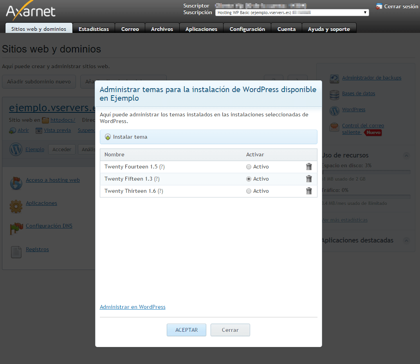Go to the Cuenta tab

[x=287, y=28]
